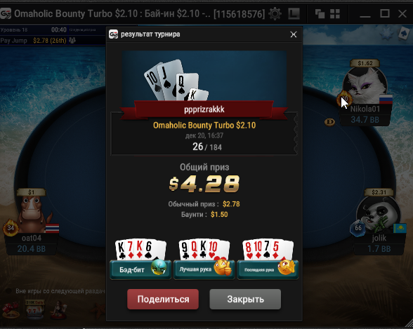Click jolik panda avatar
The width and height of the screenshot is (413, 329).
379,215
